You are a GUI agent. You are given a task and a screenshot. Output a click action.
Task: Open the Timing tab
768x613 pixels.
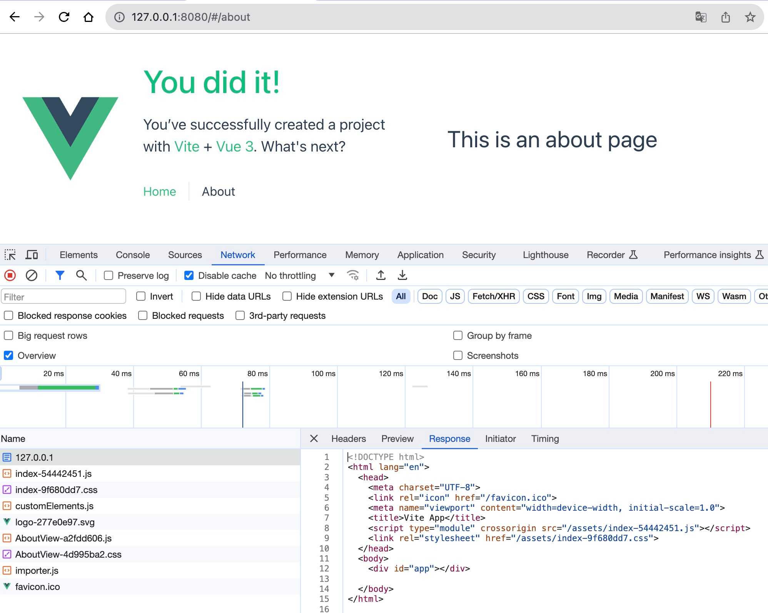(545, 438)
